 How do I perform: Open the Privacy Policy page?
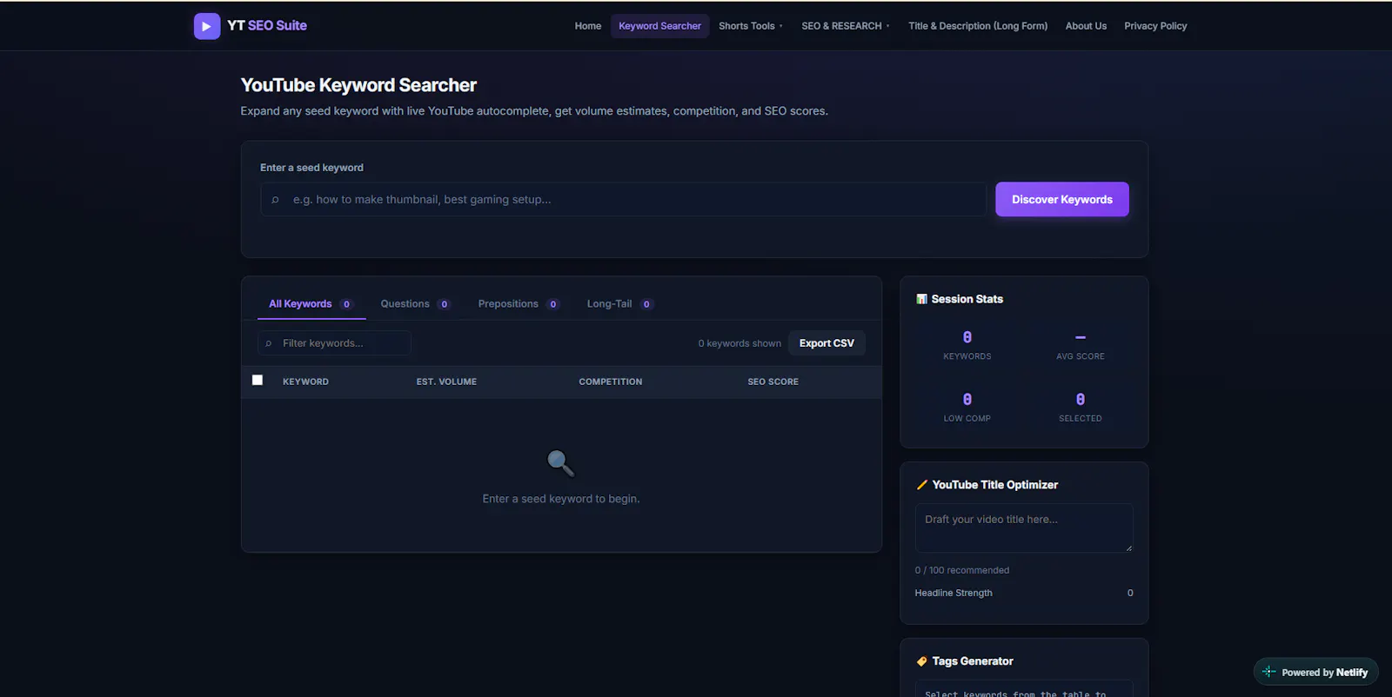[x=1155, y=26]
